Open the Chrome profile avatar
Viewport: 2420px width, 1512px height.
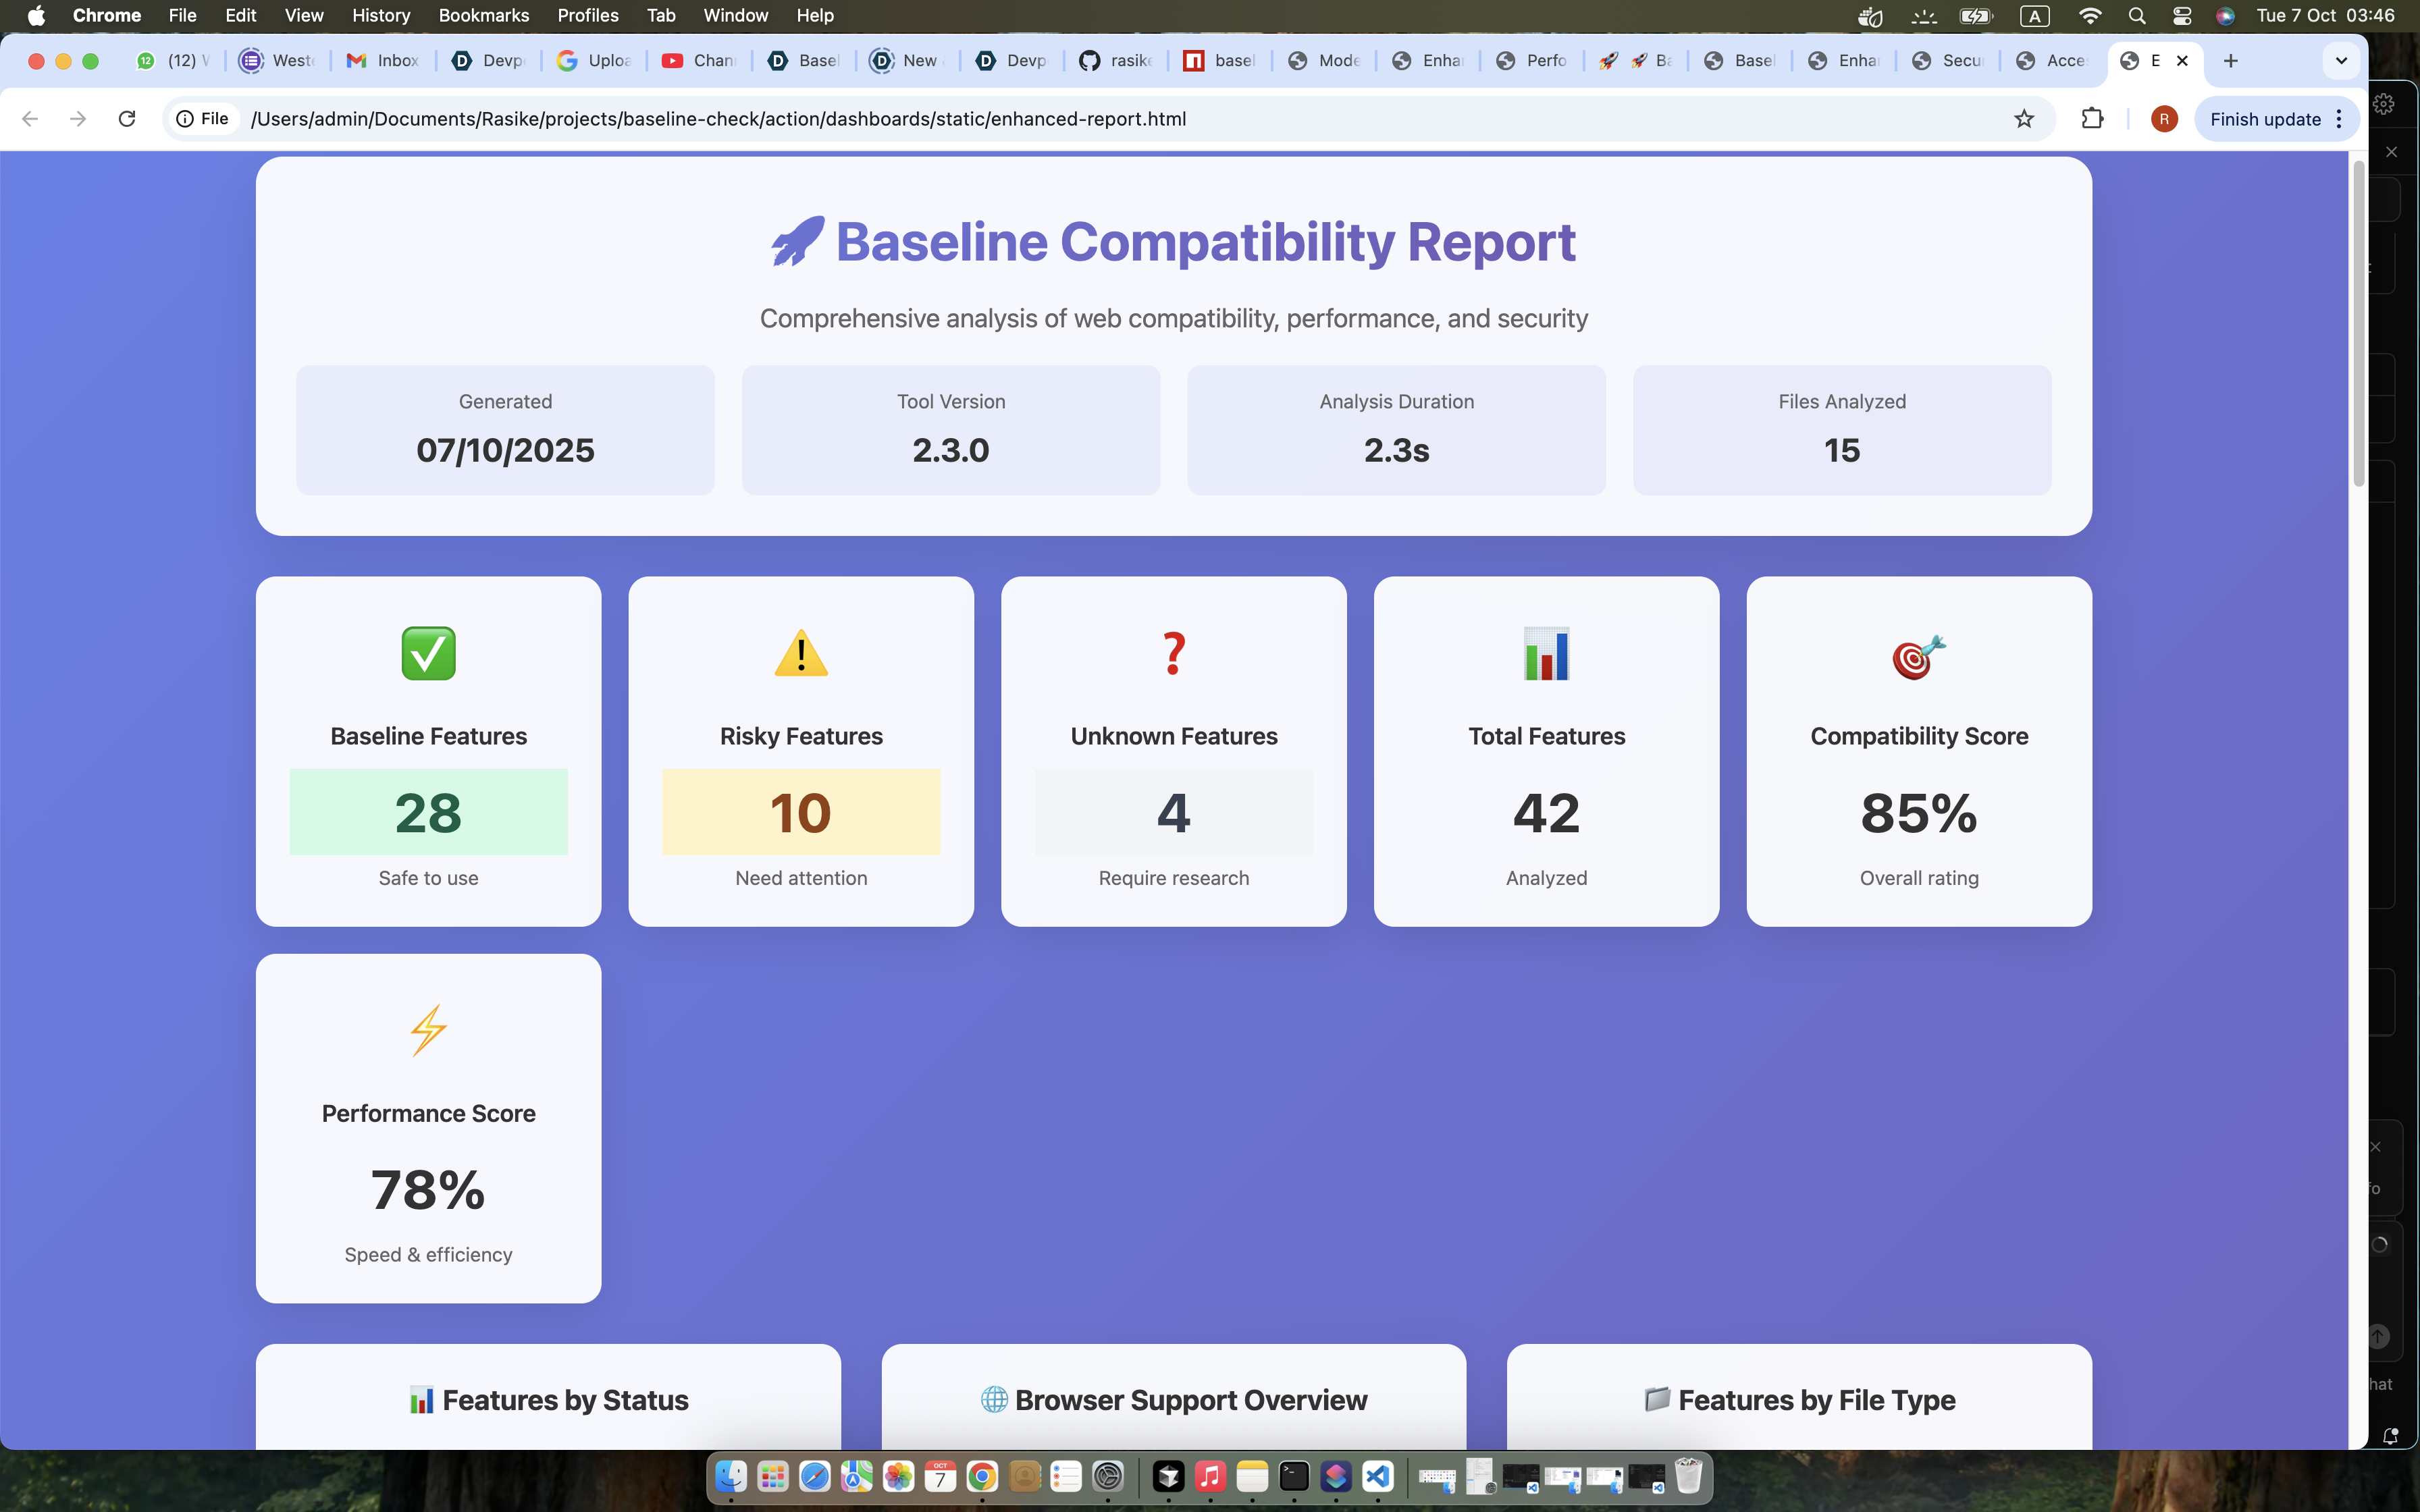coord(2164,119)
